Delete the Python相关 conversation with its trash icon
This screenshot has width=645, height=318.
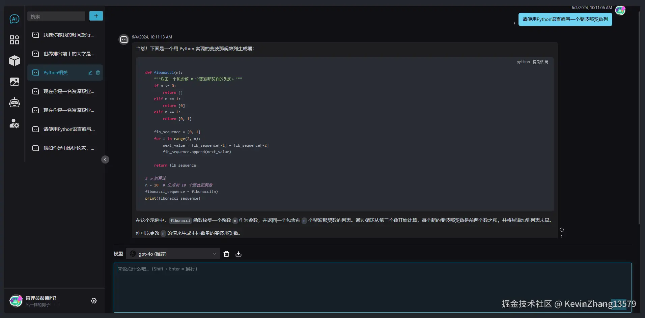click(x=98, y=73)
